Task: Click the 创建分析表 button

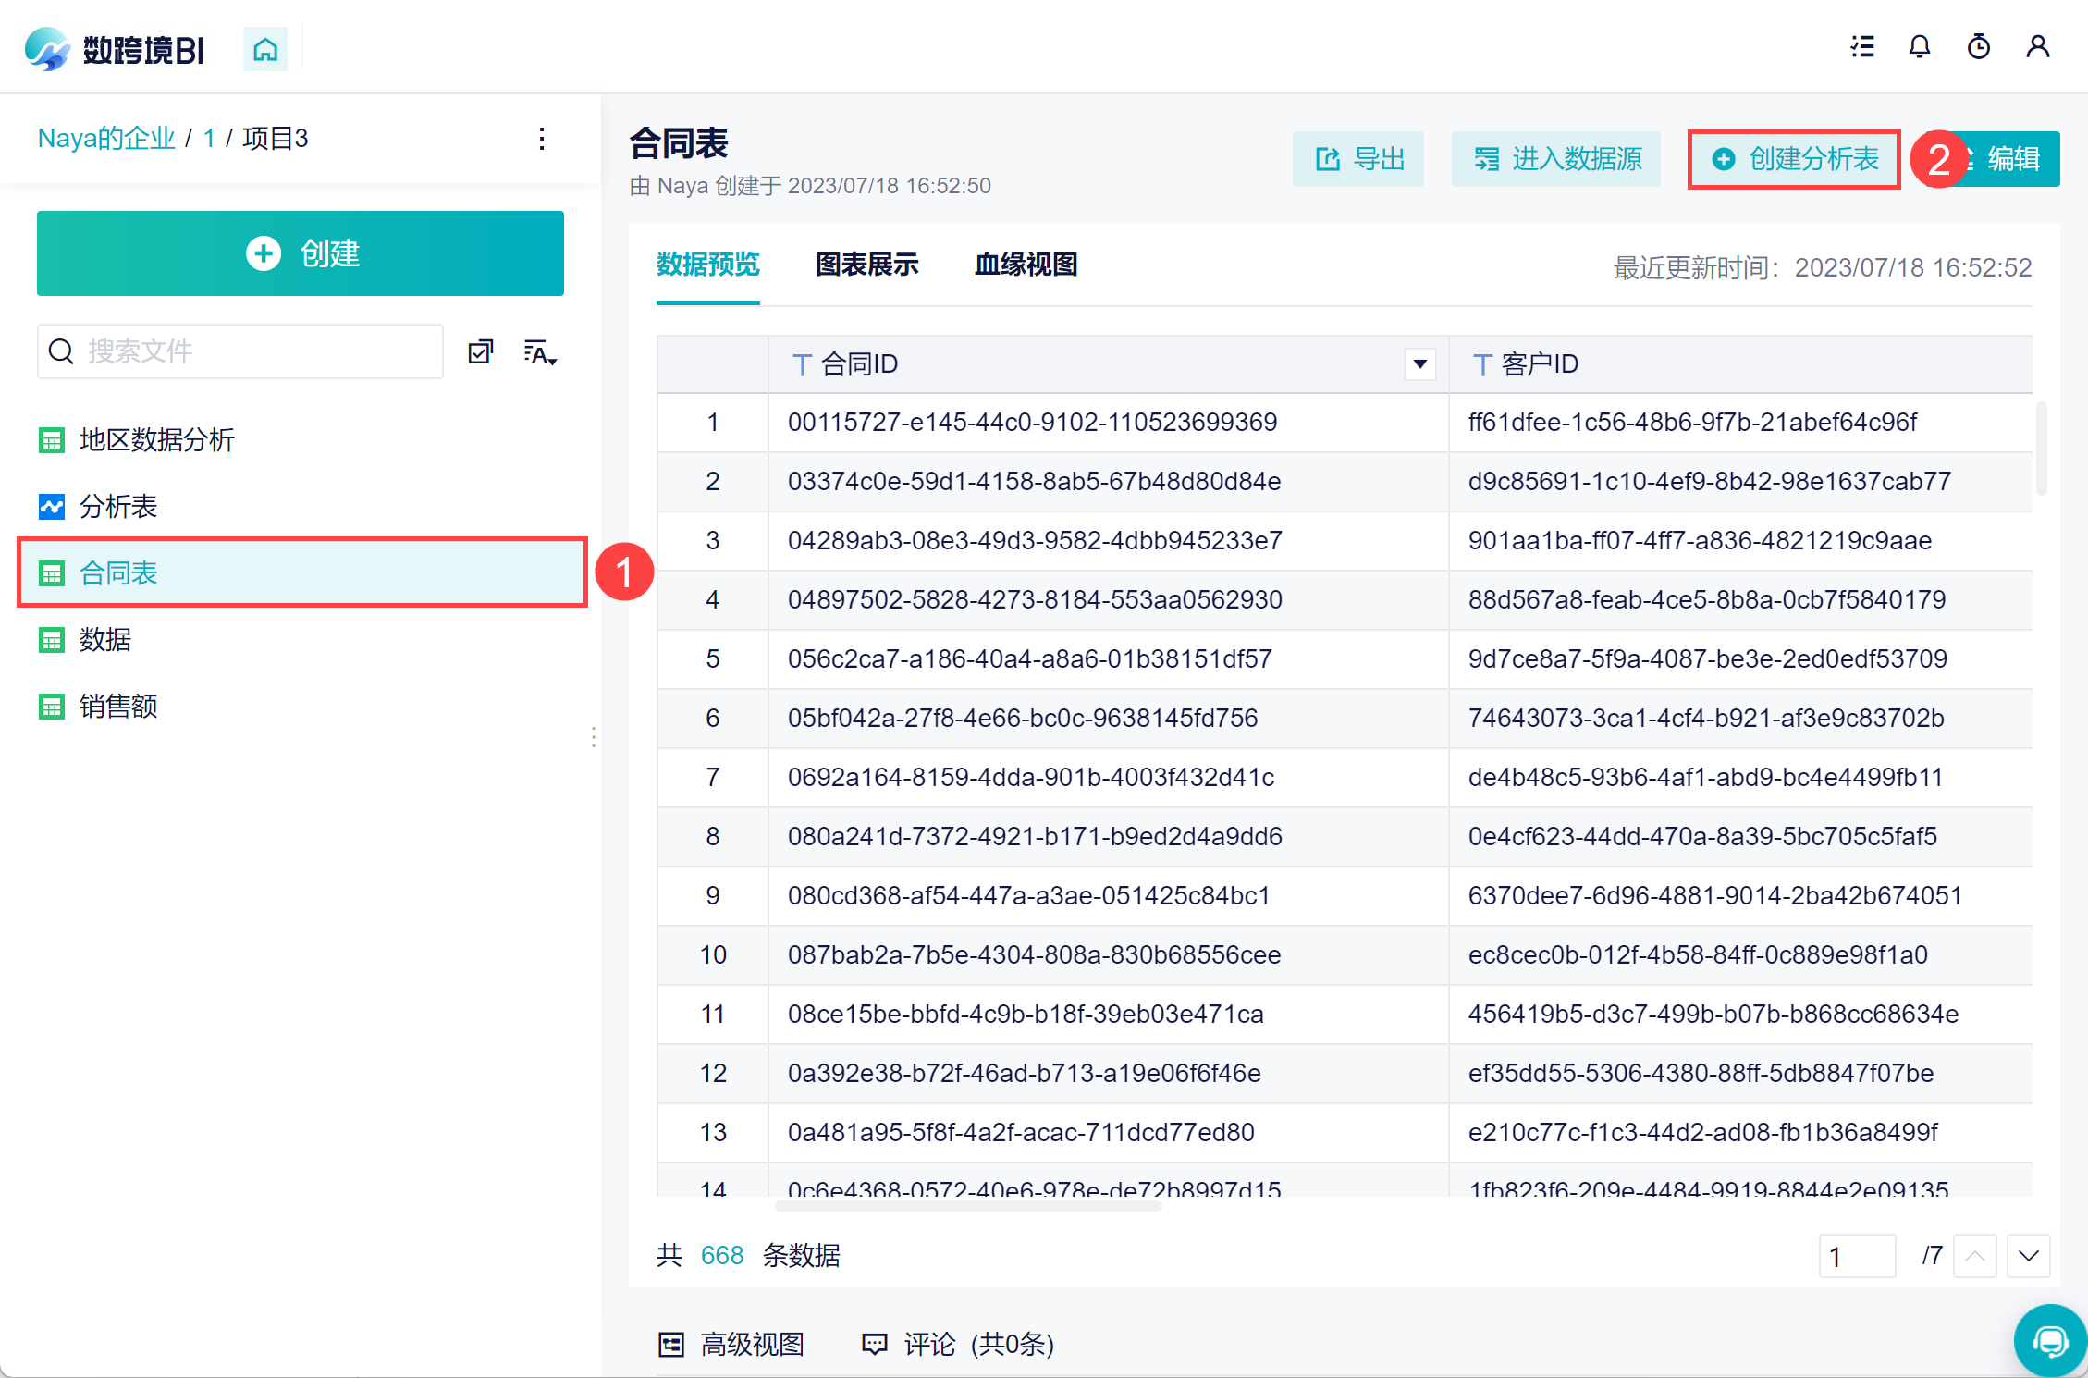Action: [x=1794, y=160]
